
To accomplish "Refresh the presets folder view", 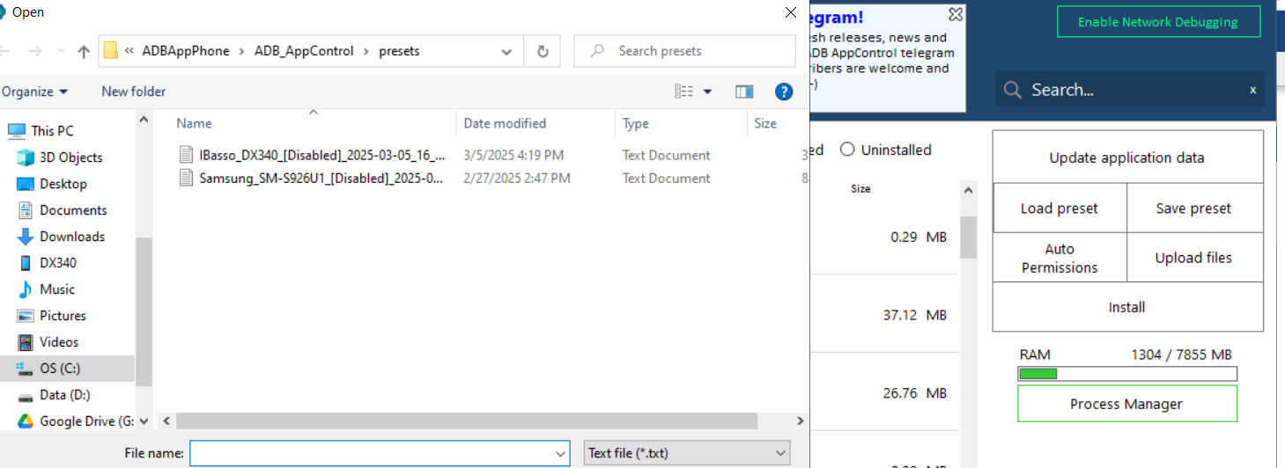I will pyautogui.click(x=543, y=51).
